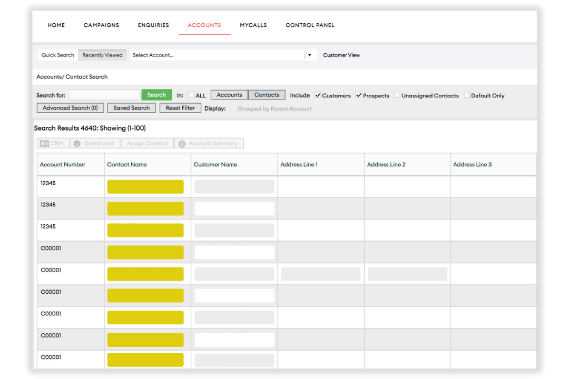
Task: Click the Search for text field
Action: coord(104,95)
